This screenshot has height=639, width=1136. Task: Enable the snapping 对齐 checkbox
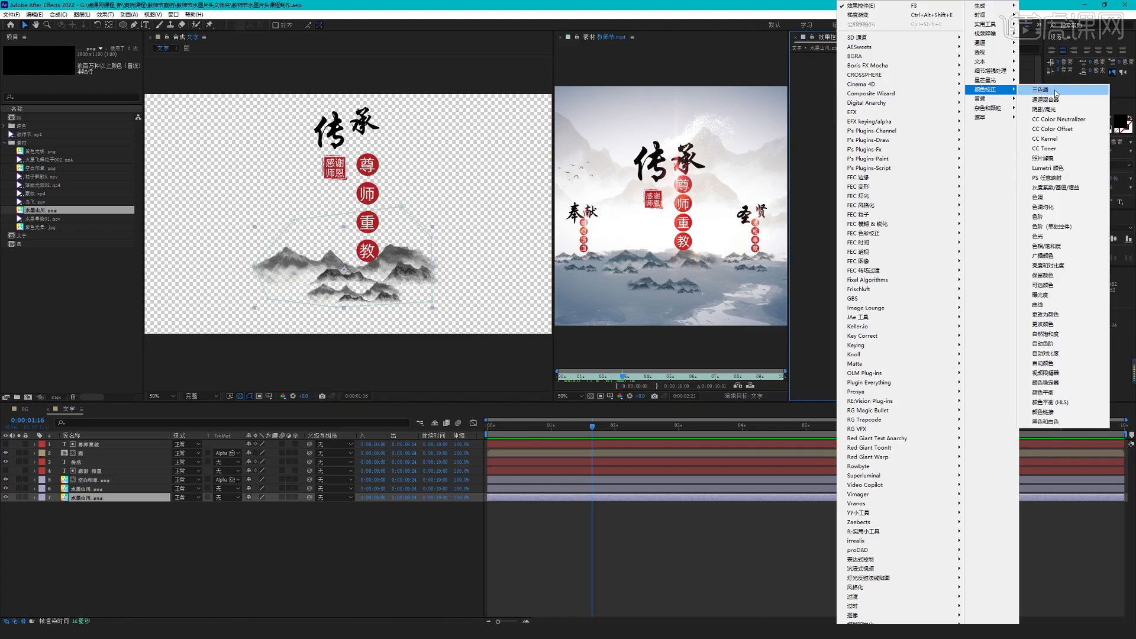click(275, 25)
